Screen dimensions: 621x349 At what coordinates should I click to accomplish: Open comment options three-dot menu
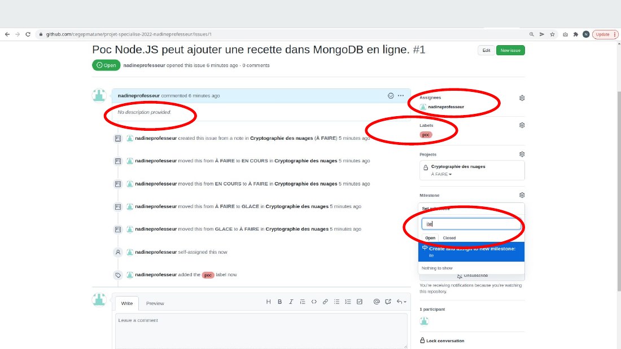(401, 96)
